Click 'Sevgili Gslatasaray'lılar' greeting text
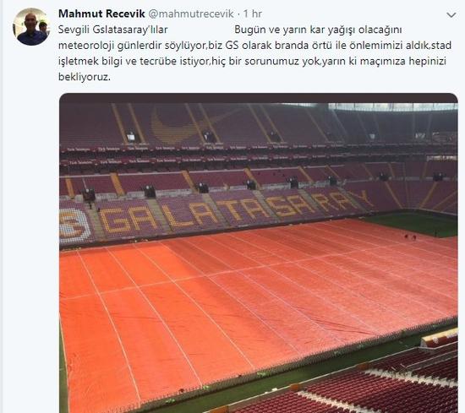The width and height of the screenshot is (465, 413). 113,30
